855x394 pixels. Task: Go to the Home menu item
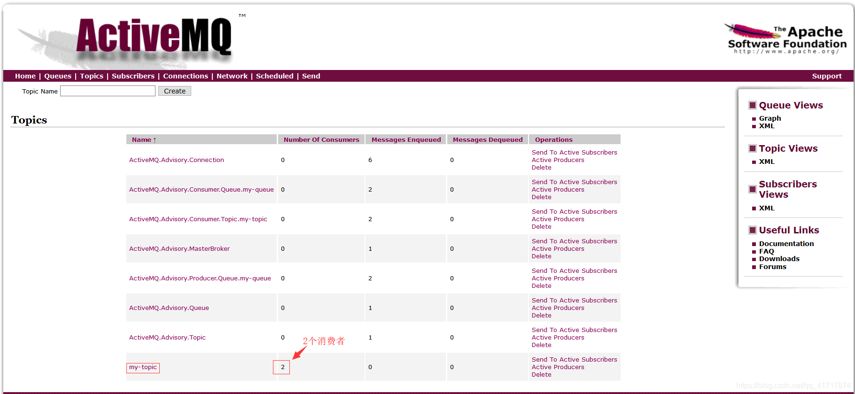tap(25, 76)
